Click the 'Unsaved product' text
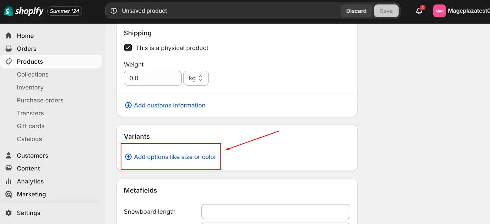 pos(145,11)
